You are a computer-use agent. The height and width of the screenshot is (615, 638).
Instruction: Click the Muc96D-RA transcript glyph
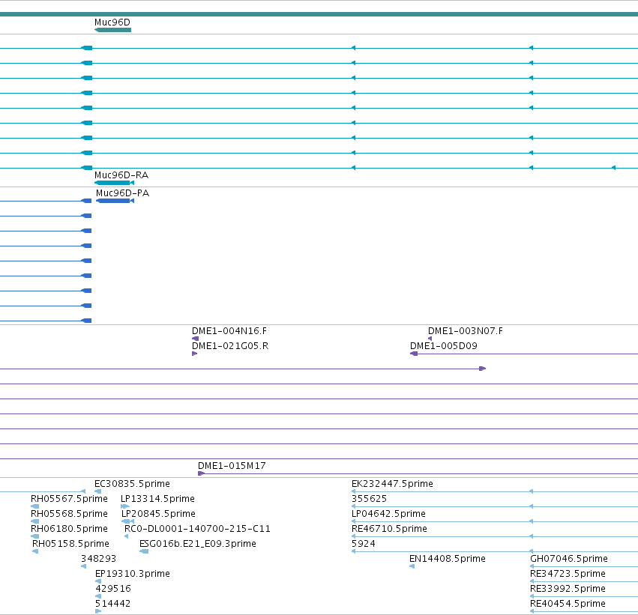click(115, 183)
